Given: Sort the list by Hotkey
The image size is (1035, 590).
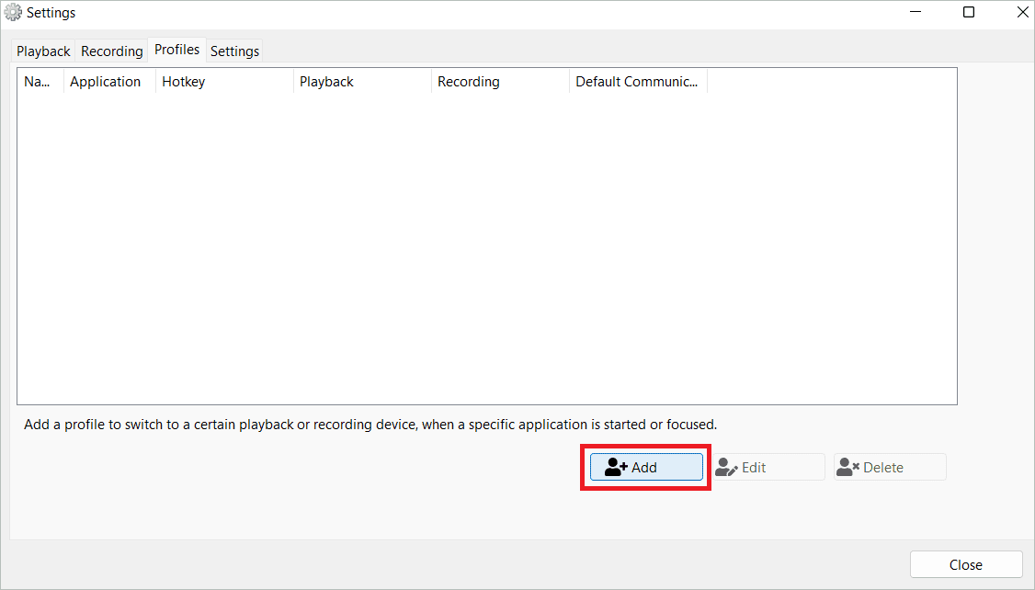Looking at the screenshot, I should coord(183,81).
